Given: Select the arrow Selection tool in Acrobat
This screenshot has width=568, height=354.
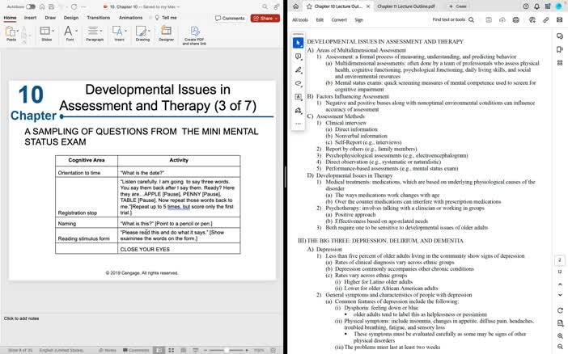Looking at the screenshot, I should [298, 43].
